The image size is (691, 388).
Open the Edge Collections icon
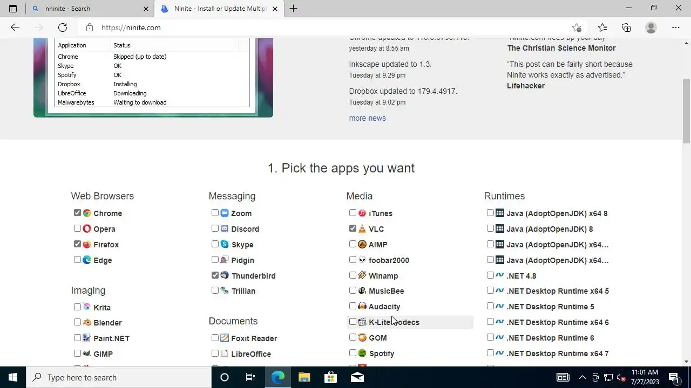click(626, 27)
